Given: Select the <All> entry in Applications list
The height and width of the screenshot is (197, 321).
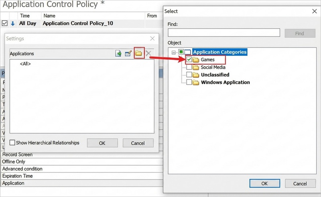Looking at the screenshot, I should pyautogui.click(x=25, y=64).
